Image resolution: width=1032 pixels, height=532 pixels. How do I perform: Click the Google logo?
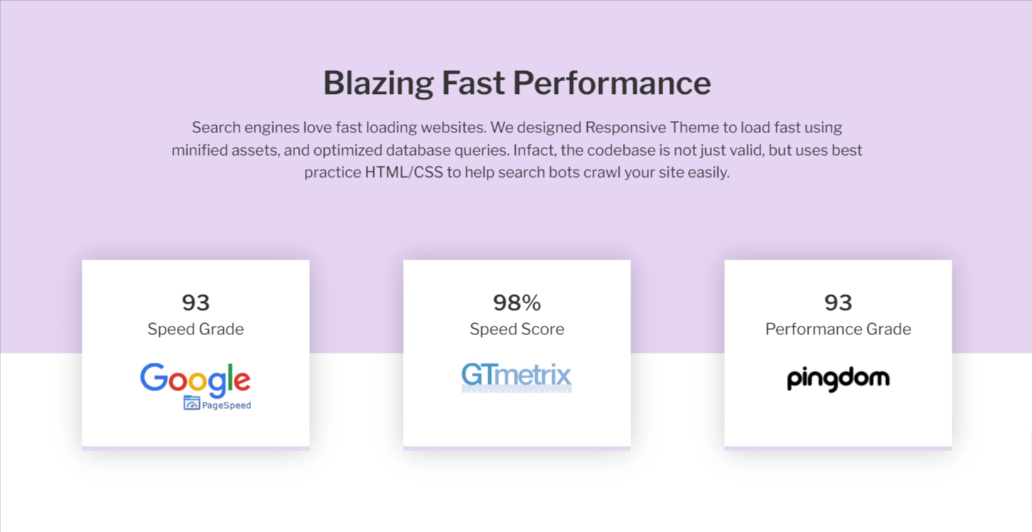(x=195, y=379)
